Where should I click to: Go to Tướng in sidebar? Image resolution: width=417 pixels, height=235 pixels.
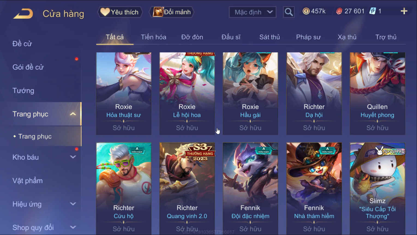coord(23,91)
